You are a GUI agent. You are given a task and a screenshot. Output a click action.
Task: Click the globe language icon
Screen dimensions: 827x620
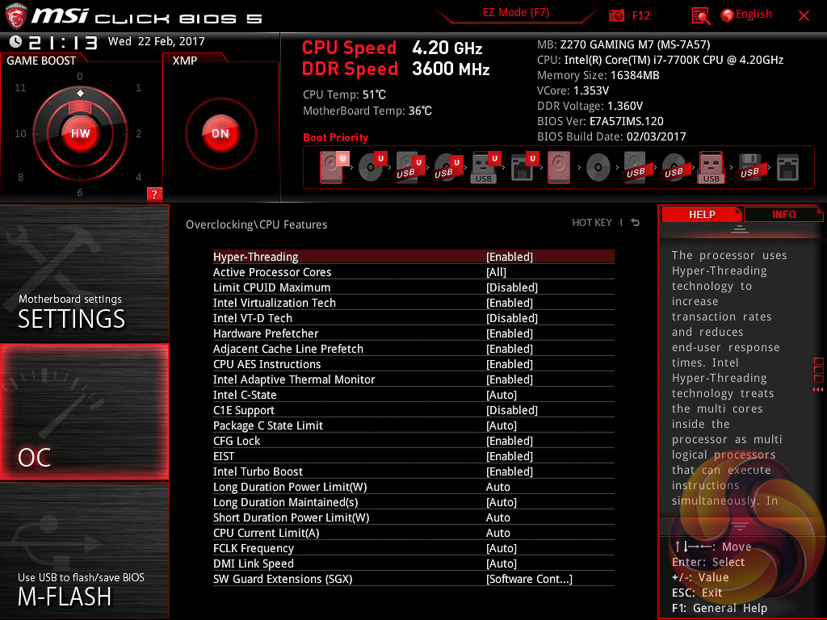tap(728, 15)
